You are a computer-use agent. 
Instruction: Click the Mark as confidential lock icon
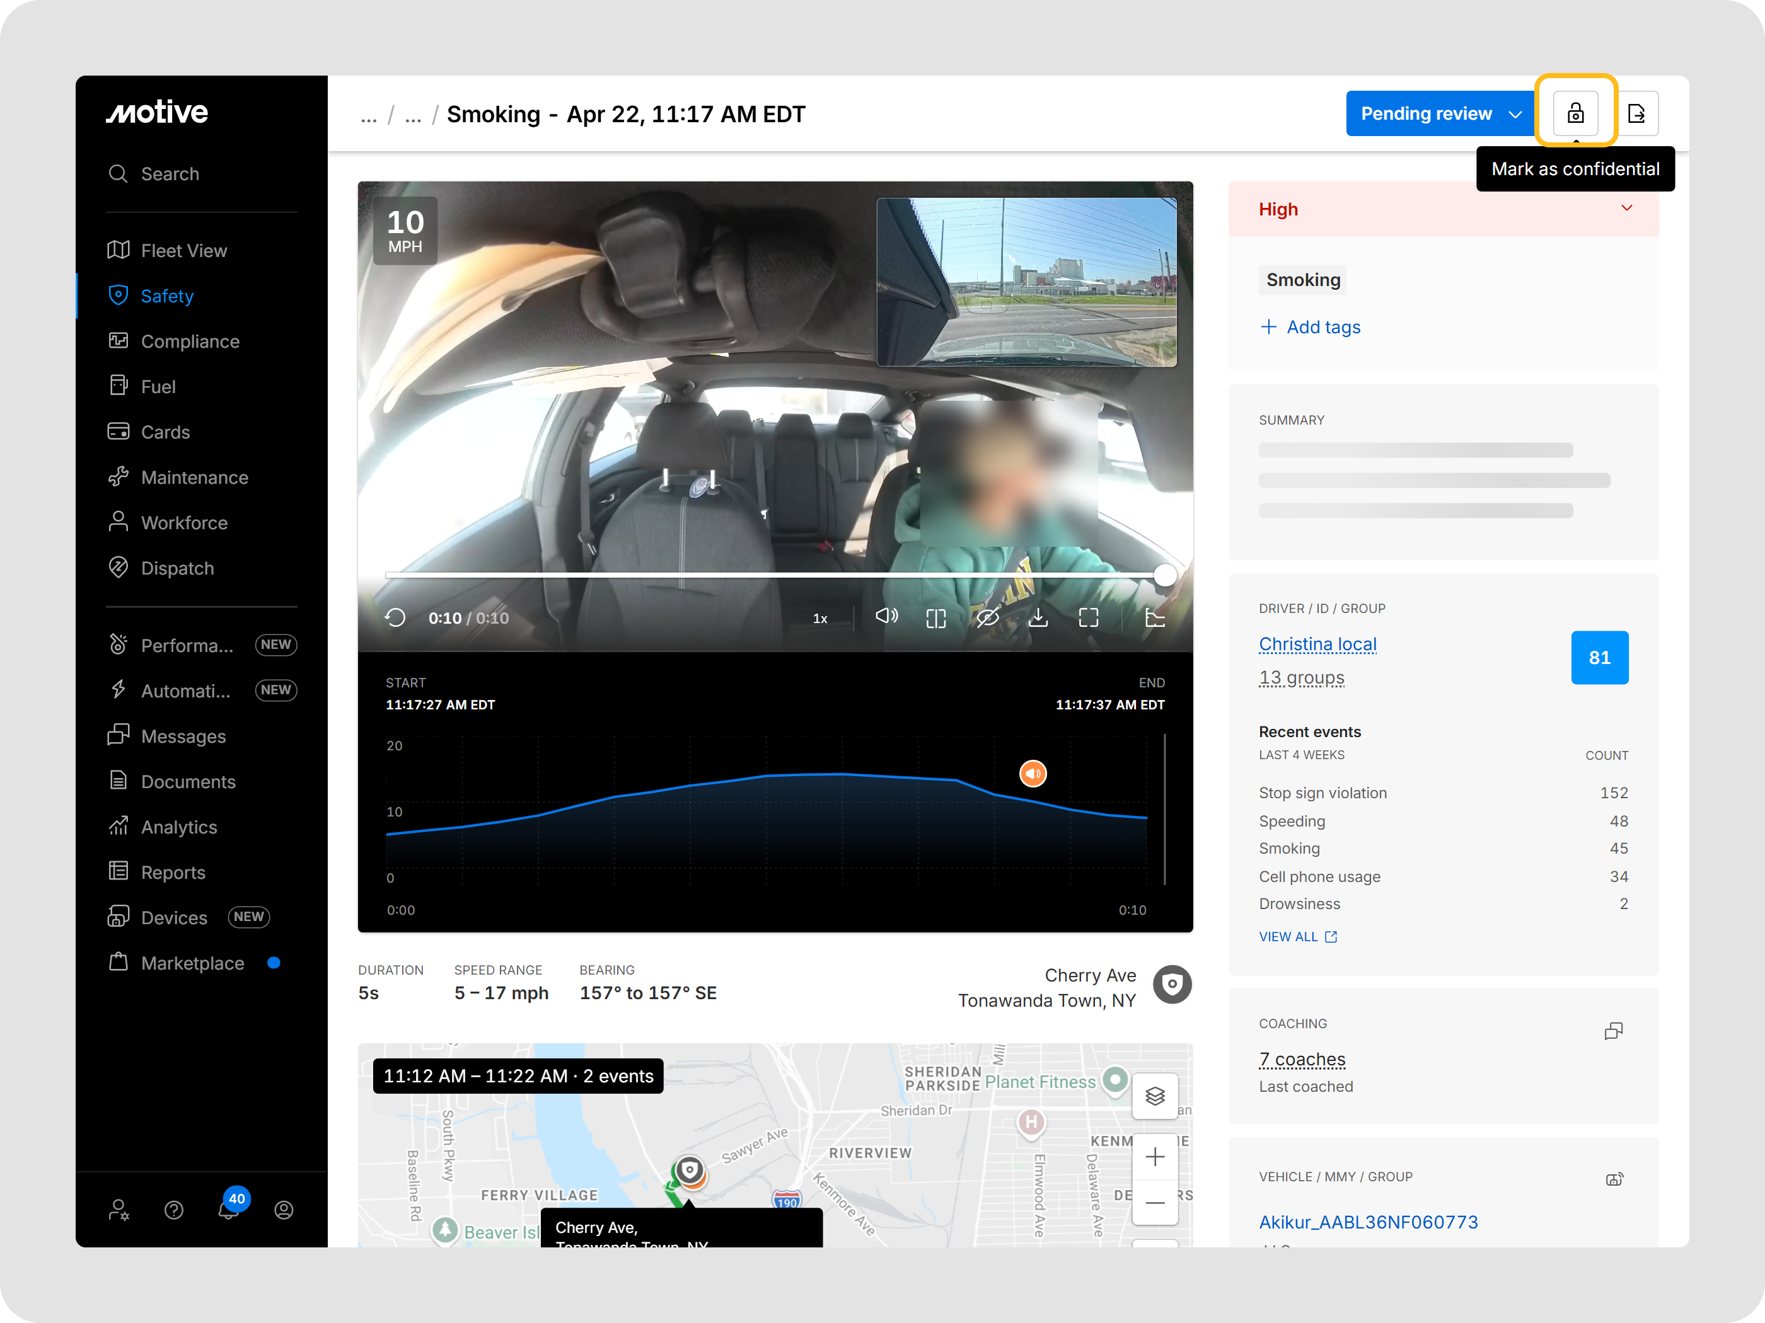click(x=1575, y=113)
